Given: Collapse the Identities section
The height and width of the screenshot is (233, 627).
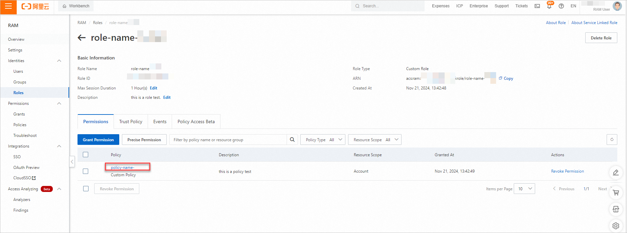Looking at the screenshot, I should (x=59, y=61).
